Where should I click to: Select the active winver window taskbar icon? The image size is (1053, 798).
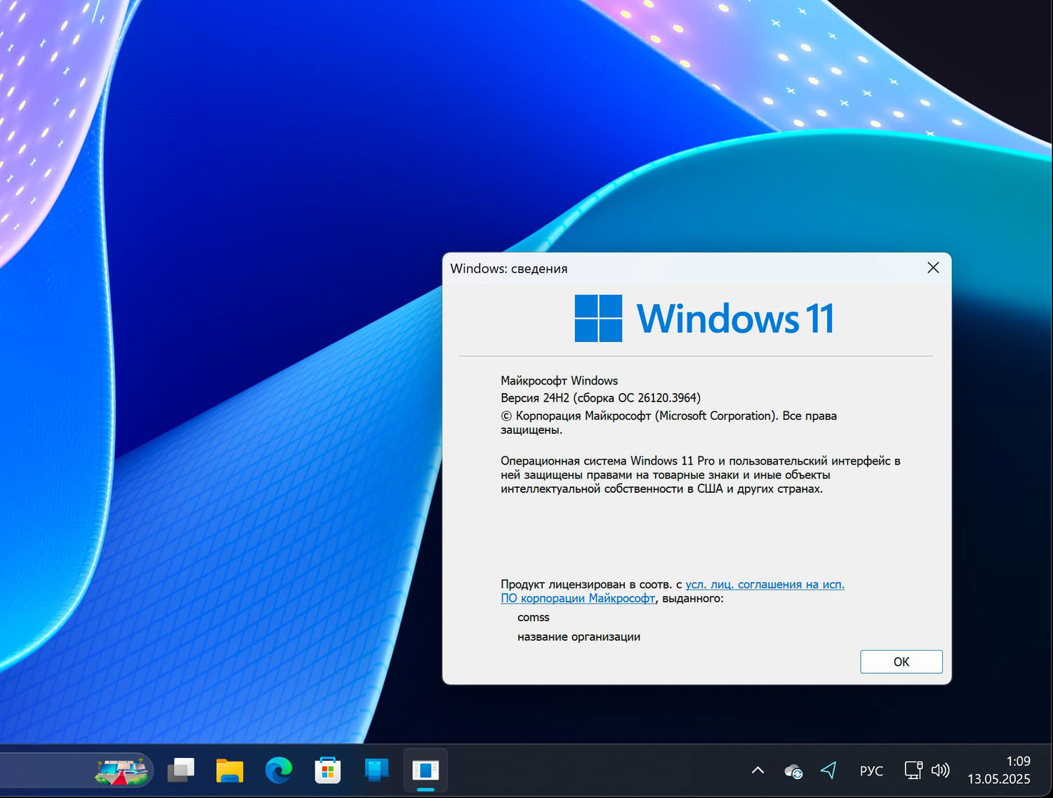(x=425, y=770)
